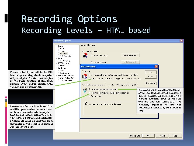Select the HTML-based script radio button
Screen dimensions: 194x146
92,55
